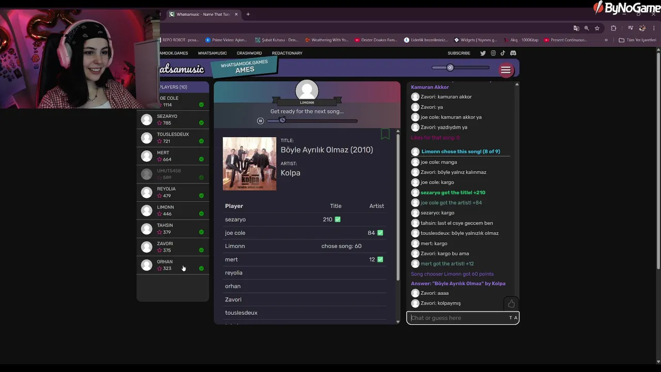This screenshot has width=661, height=372.
Task: Select player REYOLIA in list
Action: tap(173, 192)
